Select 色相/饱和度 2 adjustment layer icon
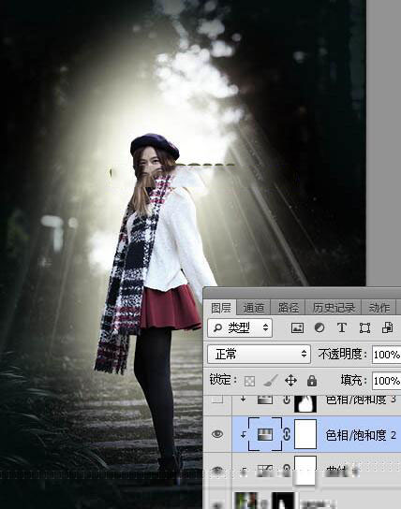 coord(265,434)
